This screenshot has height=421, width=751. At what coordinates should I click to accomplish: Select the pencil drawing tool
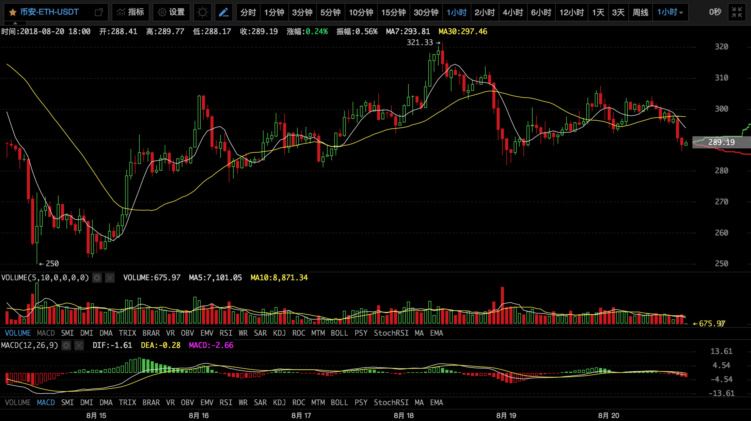[x=224, y=12]
